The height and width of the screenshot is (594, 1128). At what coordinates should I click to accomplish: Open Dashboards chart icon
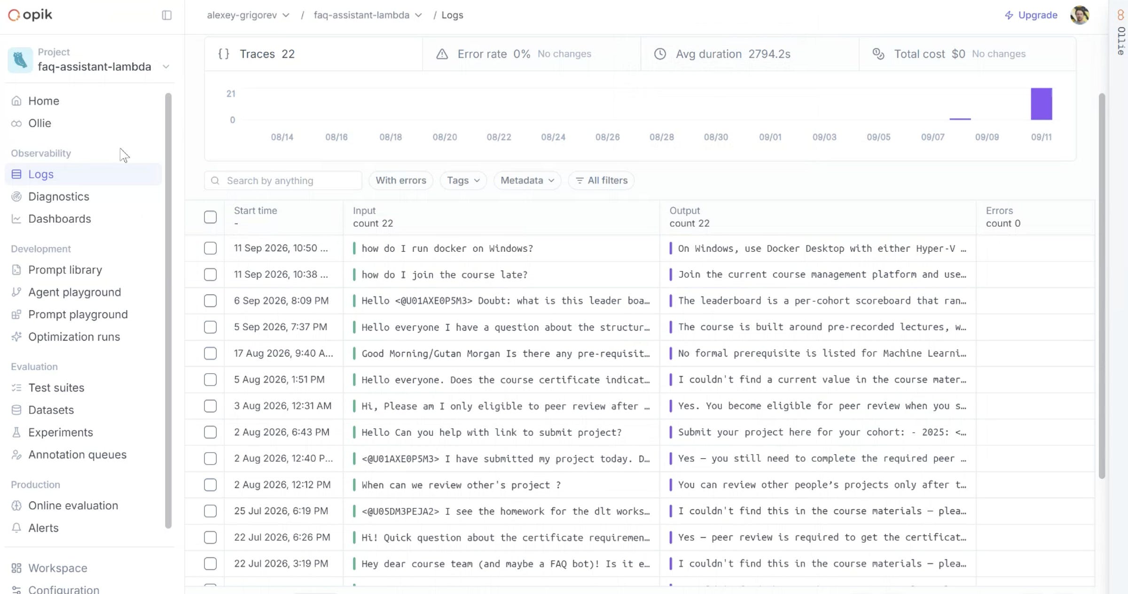(x=16, y=219)
